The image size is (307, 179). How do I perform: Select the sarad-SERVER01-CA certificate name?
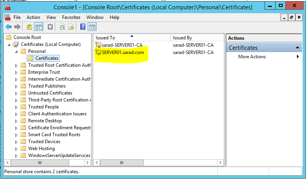click(122, 45)
